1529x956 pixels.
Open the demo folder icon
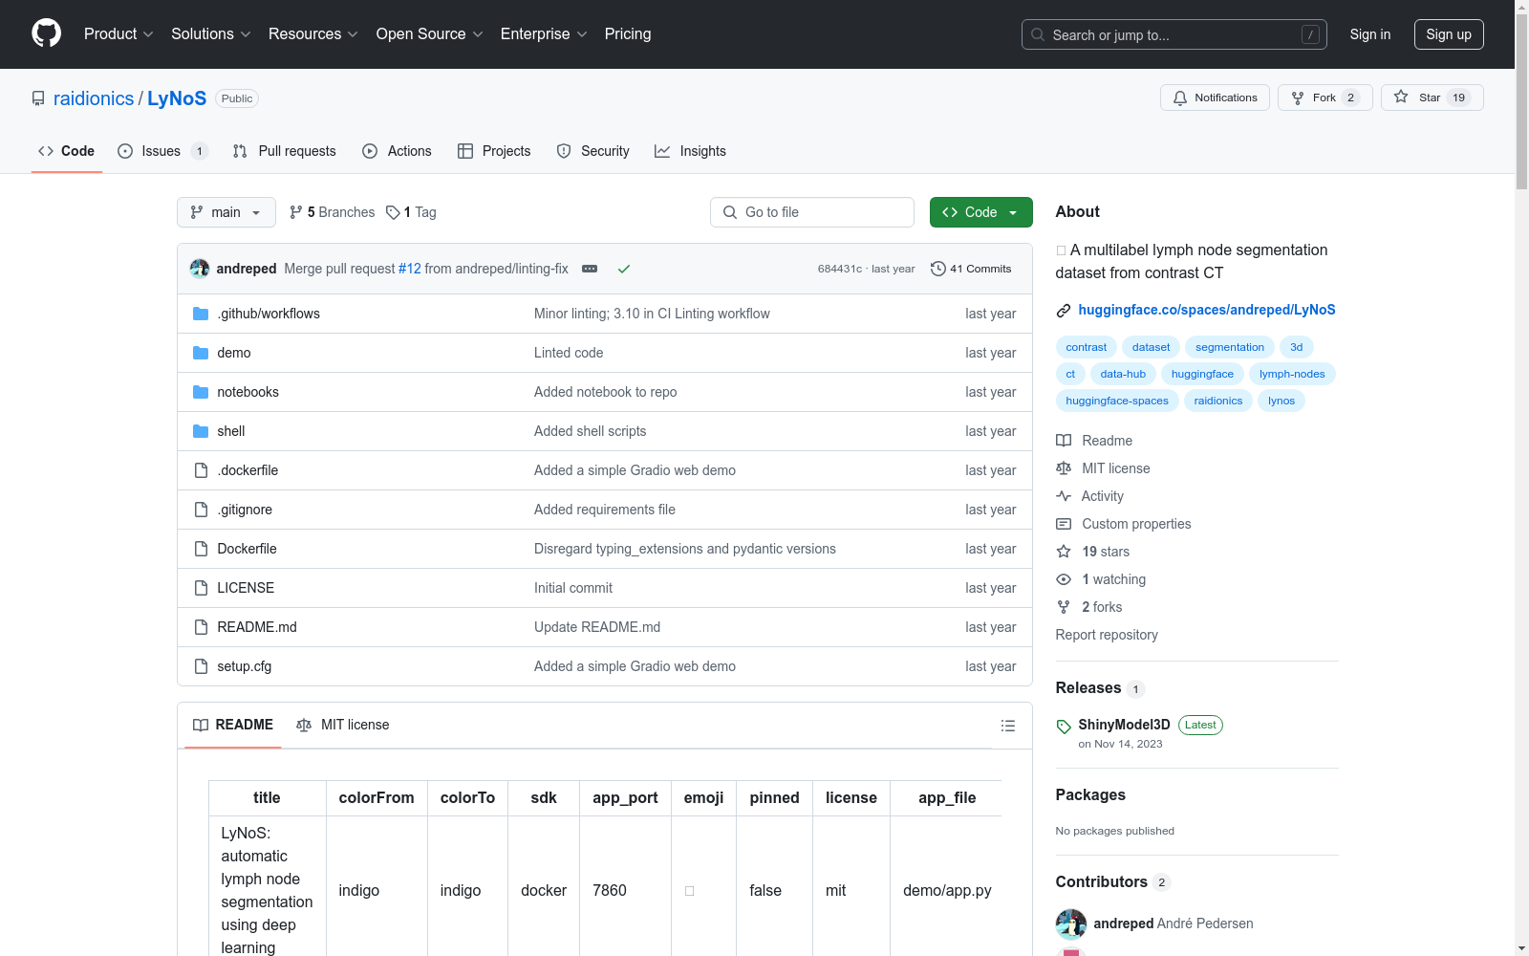point(201,353)
